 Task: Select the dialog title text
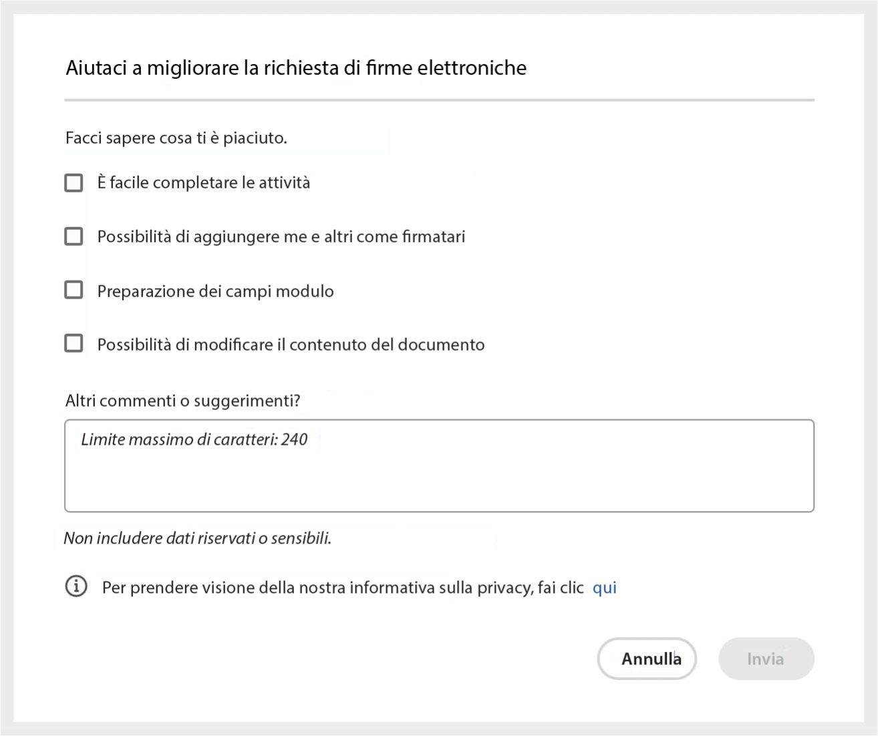[x=296, y=67]
